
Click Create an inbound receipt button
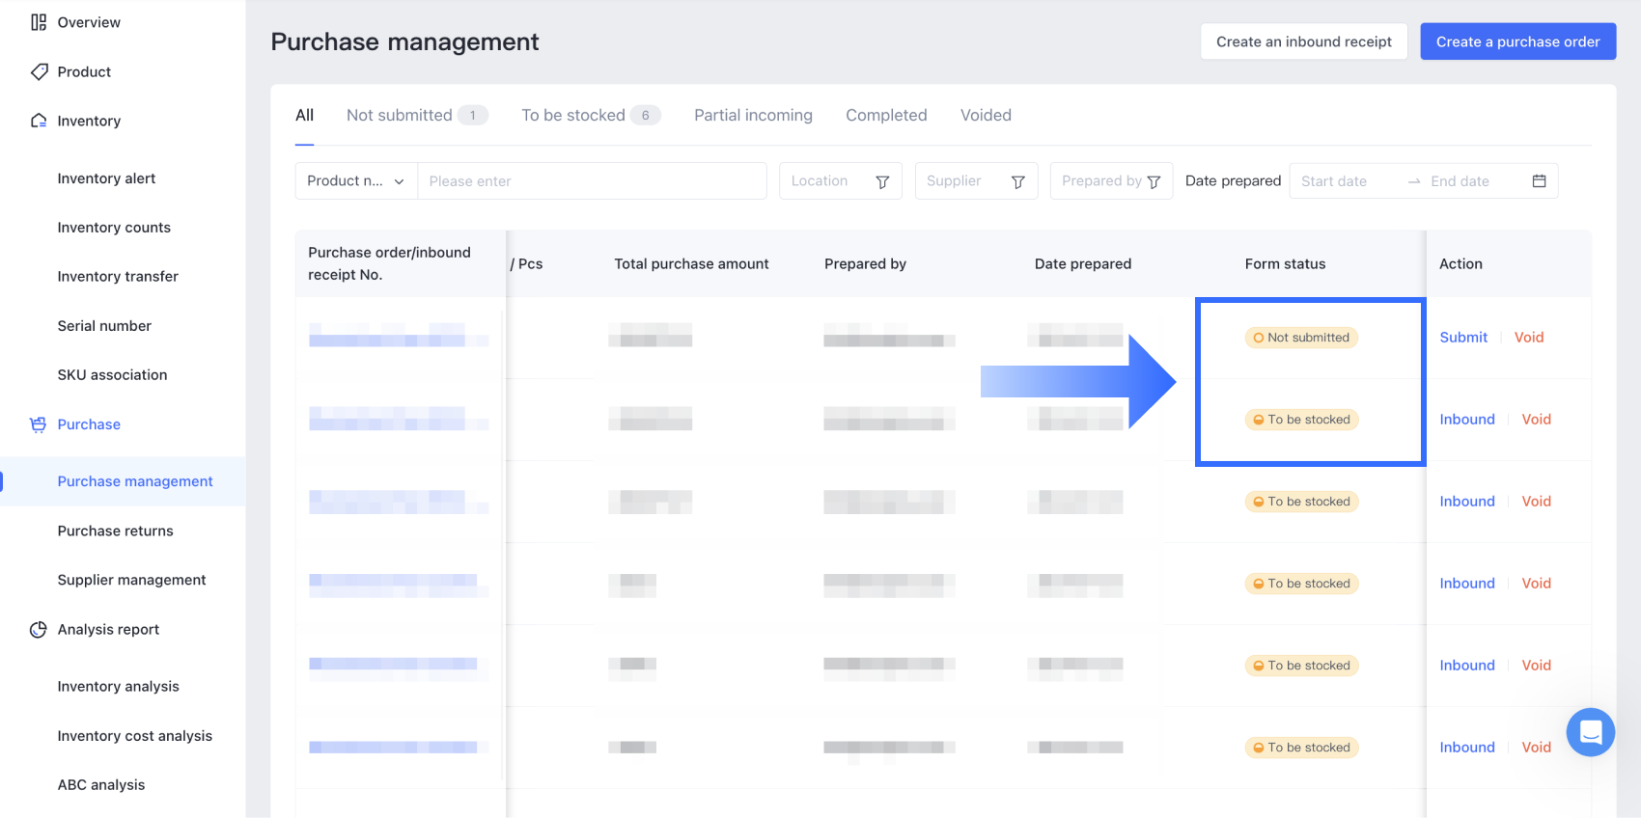coord(1303,41)
